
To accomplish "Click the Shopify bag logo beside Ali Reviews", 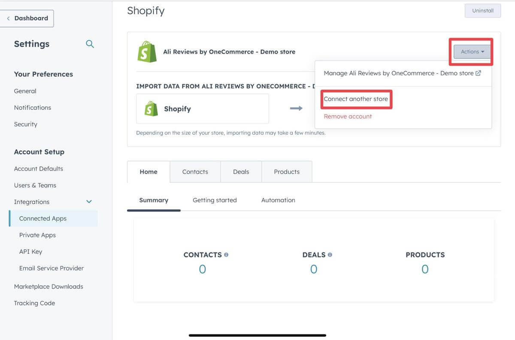I will [x=147, y=52].
